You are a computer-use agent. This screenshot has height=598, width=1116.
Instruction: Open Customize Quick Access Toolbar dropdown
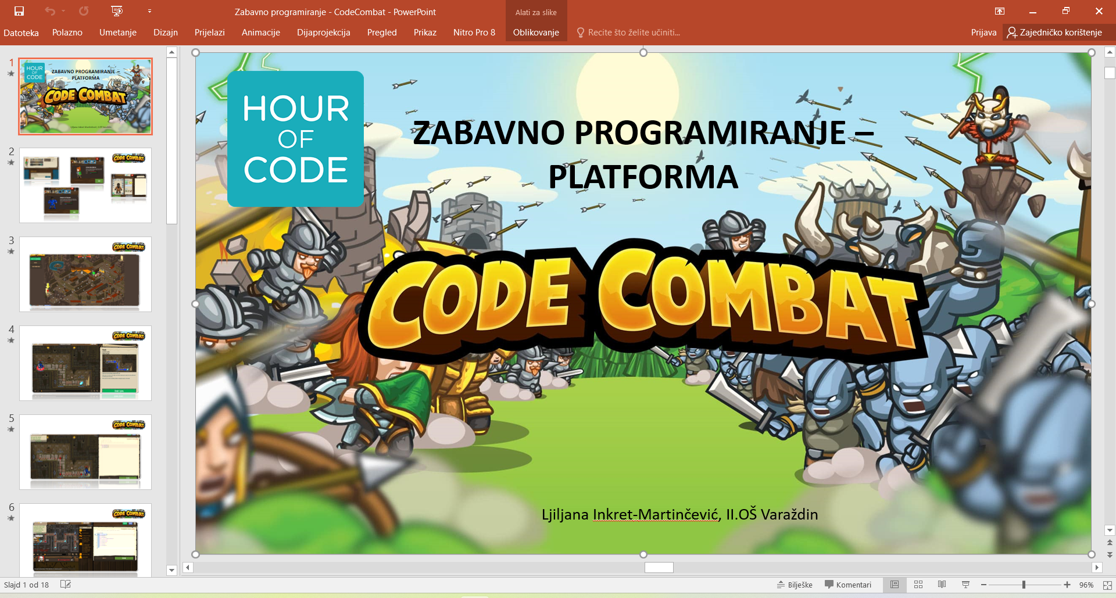click(149, 11)
